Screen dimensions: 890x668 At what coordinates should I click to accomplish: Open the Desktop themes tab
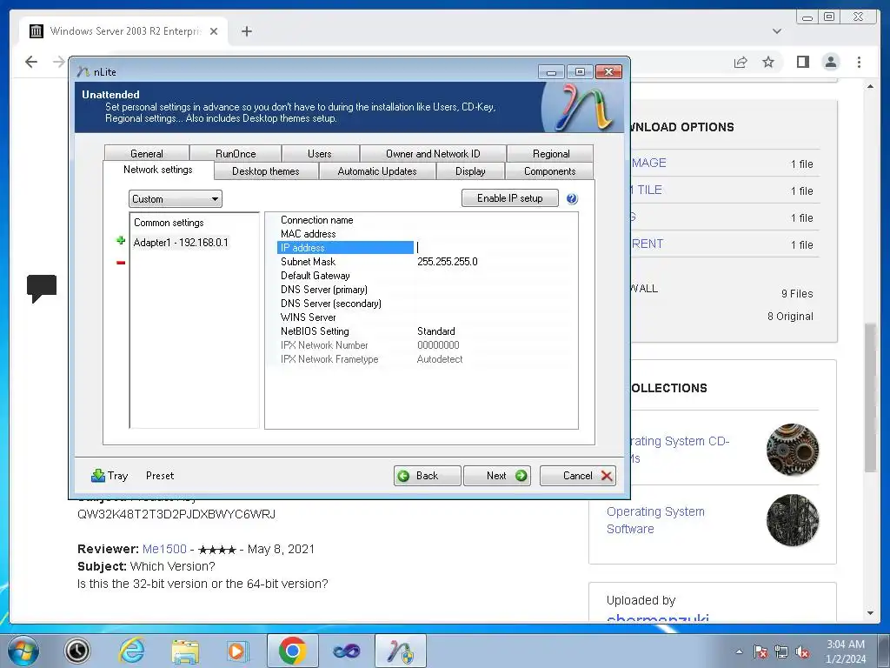coord(266,171)
